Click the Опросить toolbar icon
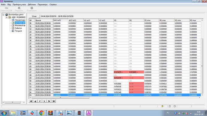Image resolution: width=207 pixels, height=116 pixels. (x=19, y=8)
